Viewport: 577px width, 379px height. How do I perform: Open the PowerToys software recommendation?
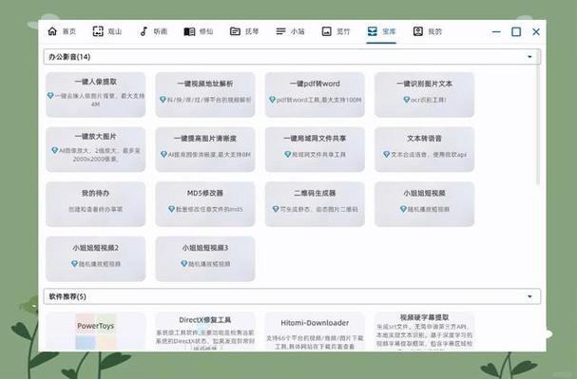click(96, 332)
